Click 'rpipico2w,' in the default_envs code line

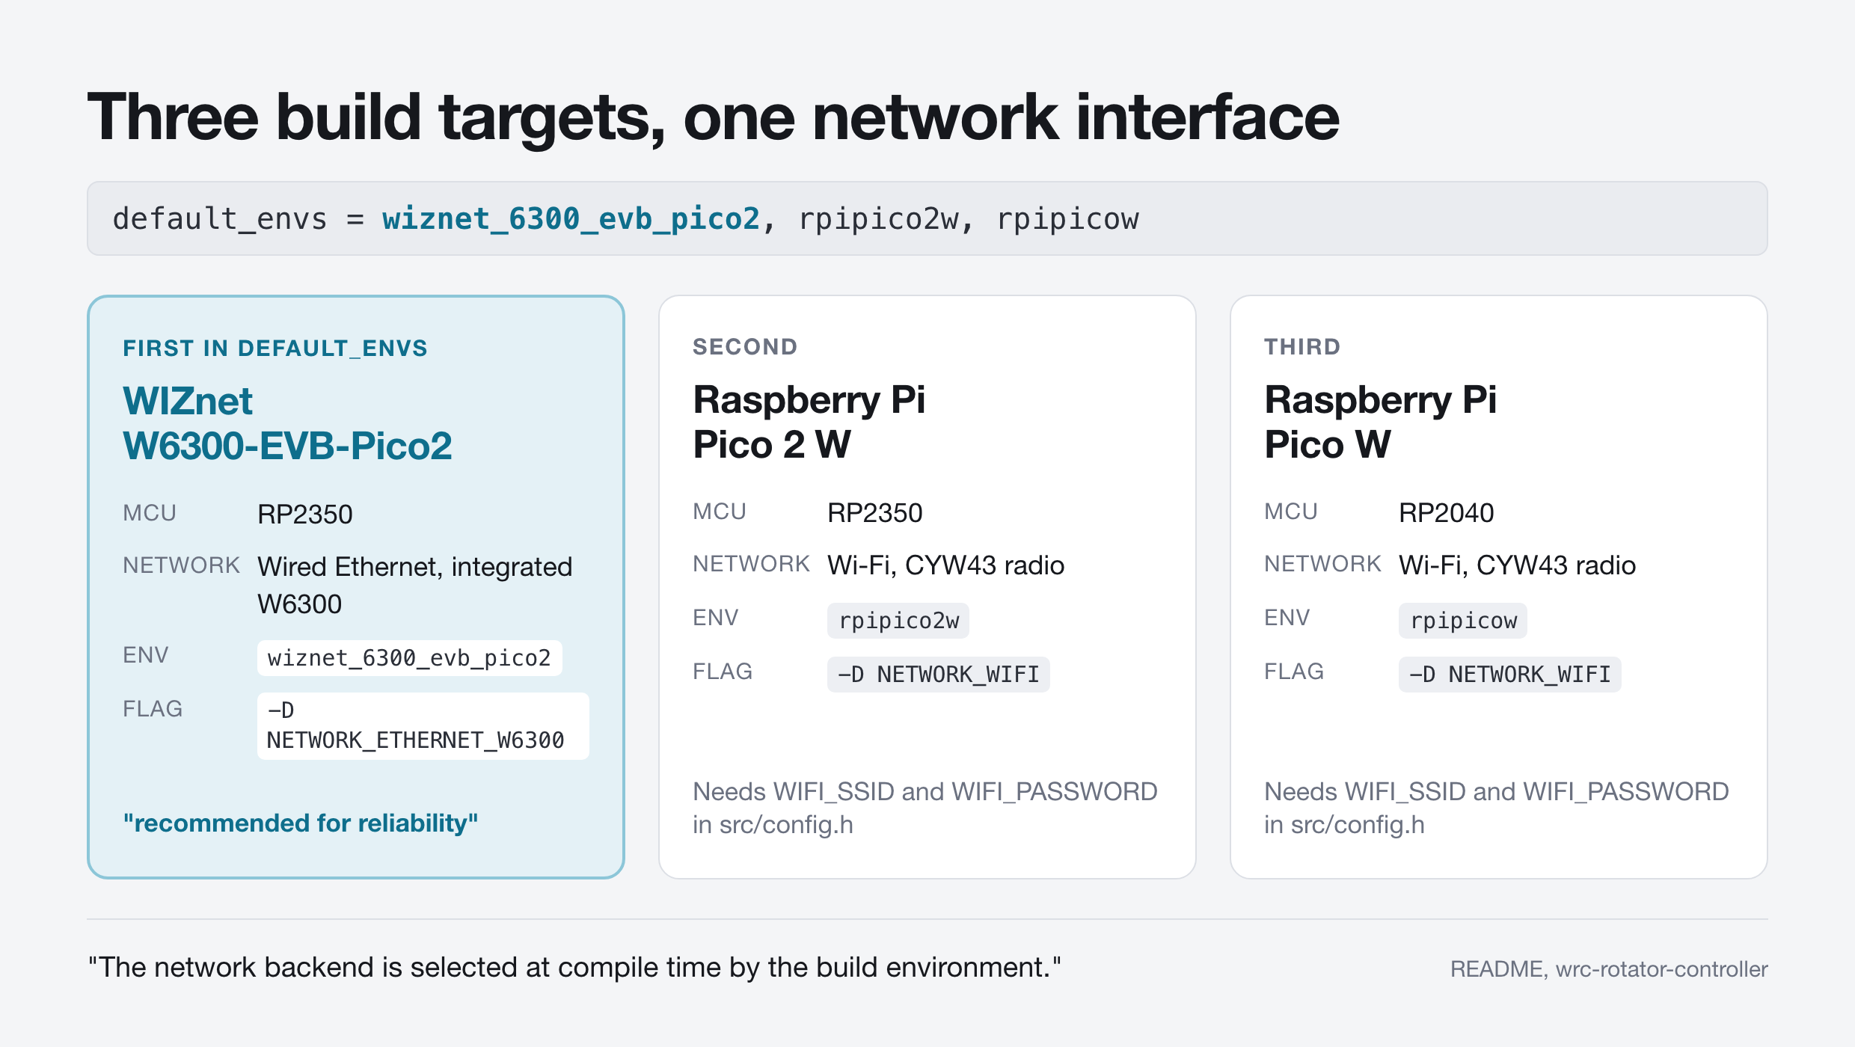(886, 219)
